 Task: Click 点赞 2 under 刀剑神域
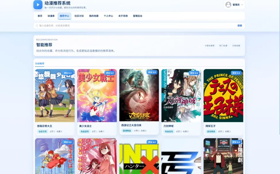pos(179,132)
